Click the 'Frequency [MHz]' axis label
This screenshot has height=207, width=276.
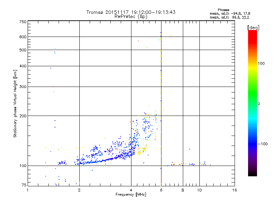click(x=131, y=195)
